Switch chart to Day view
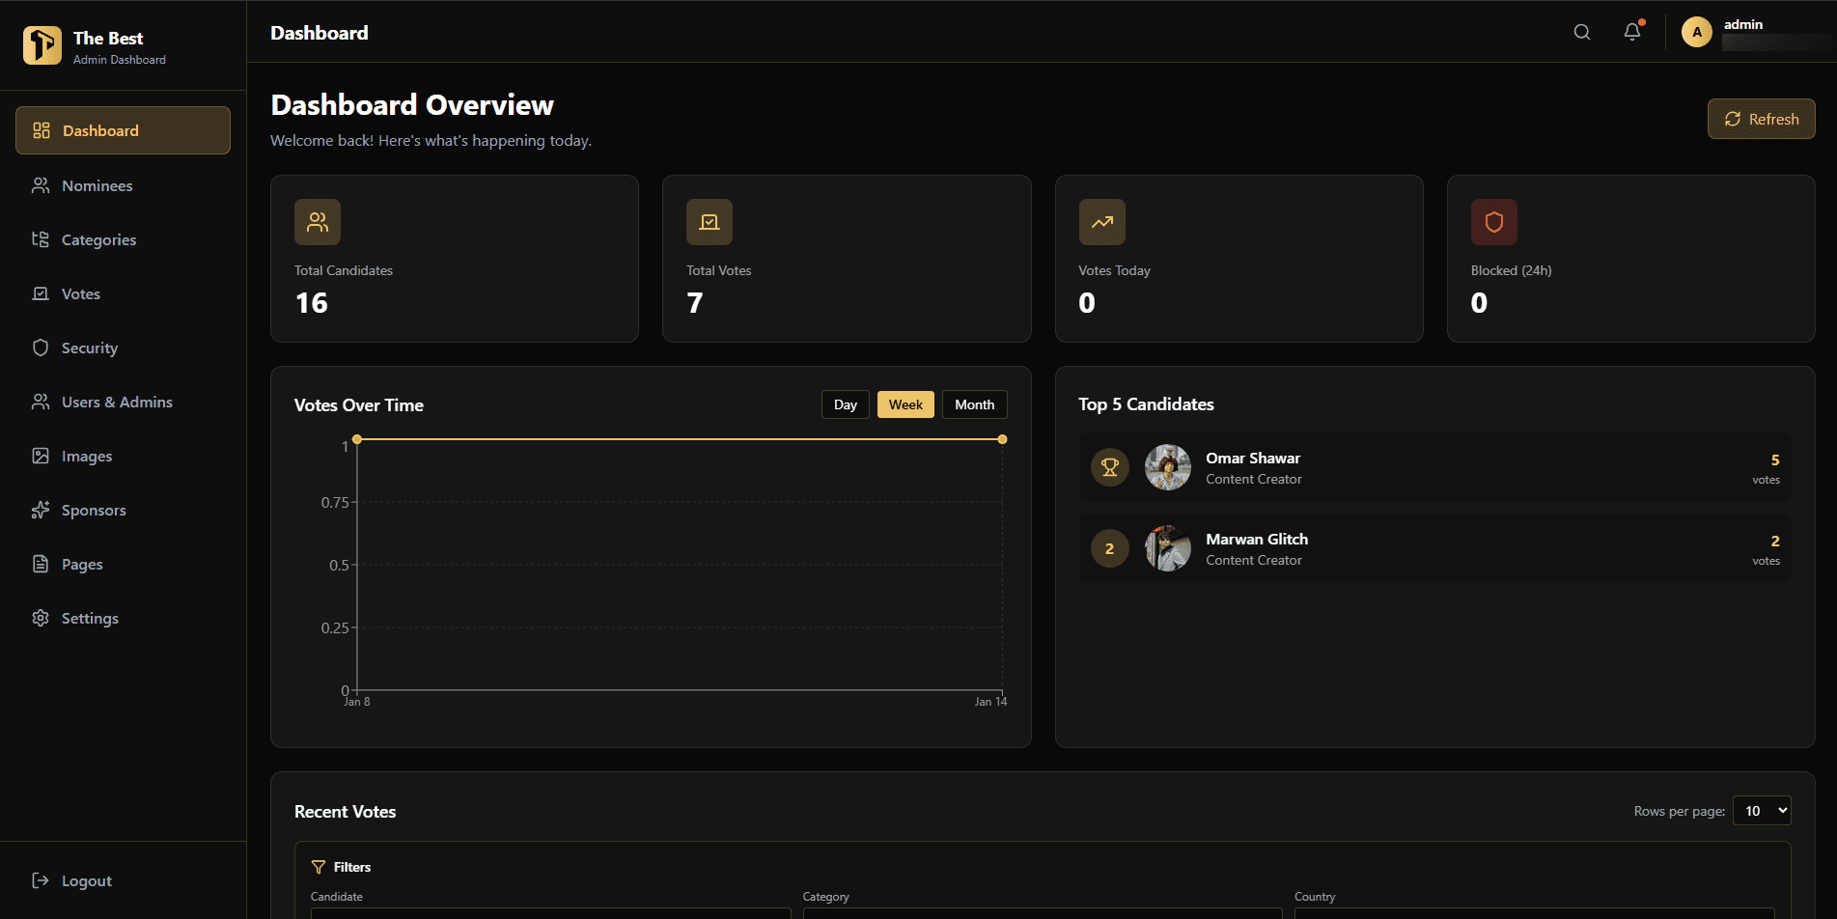Screen dimensions: 1837x919 pos(846,404)
